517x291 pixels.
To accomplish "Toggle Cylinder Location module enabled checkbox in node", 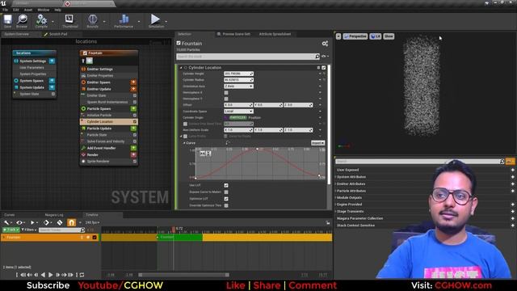I will (x=135, y=122).
